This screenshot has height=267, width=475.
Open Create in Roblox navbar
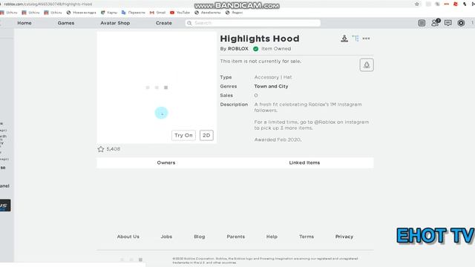click(x=163, y=23)
